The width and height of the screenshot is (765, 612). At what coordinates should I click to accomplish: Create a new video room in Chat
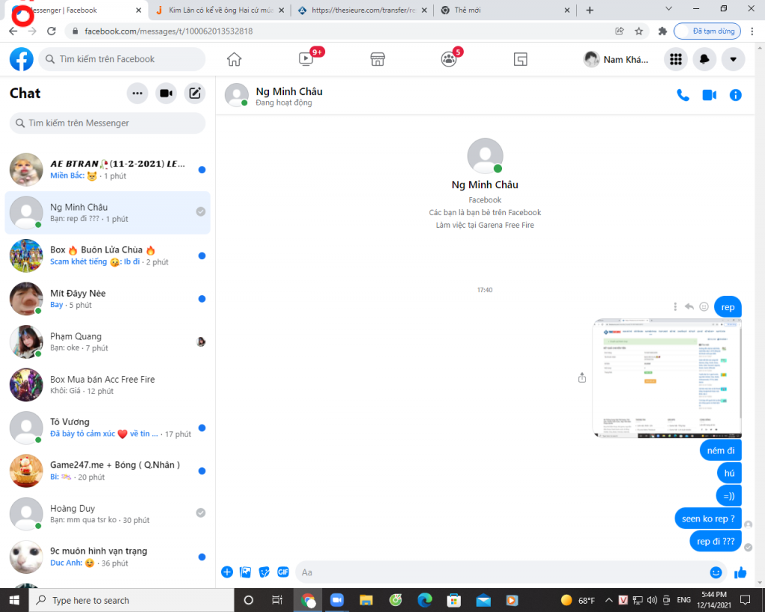click(166, 93)
